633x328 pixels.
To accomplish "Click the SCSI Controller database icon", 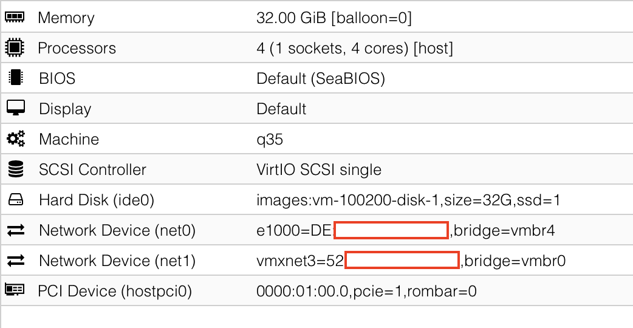I will tap(15, 169).
